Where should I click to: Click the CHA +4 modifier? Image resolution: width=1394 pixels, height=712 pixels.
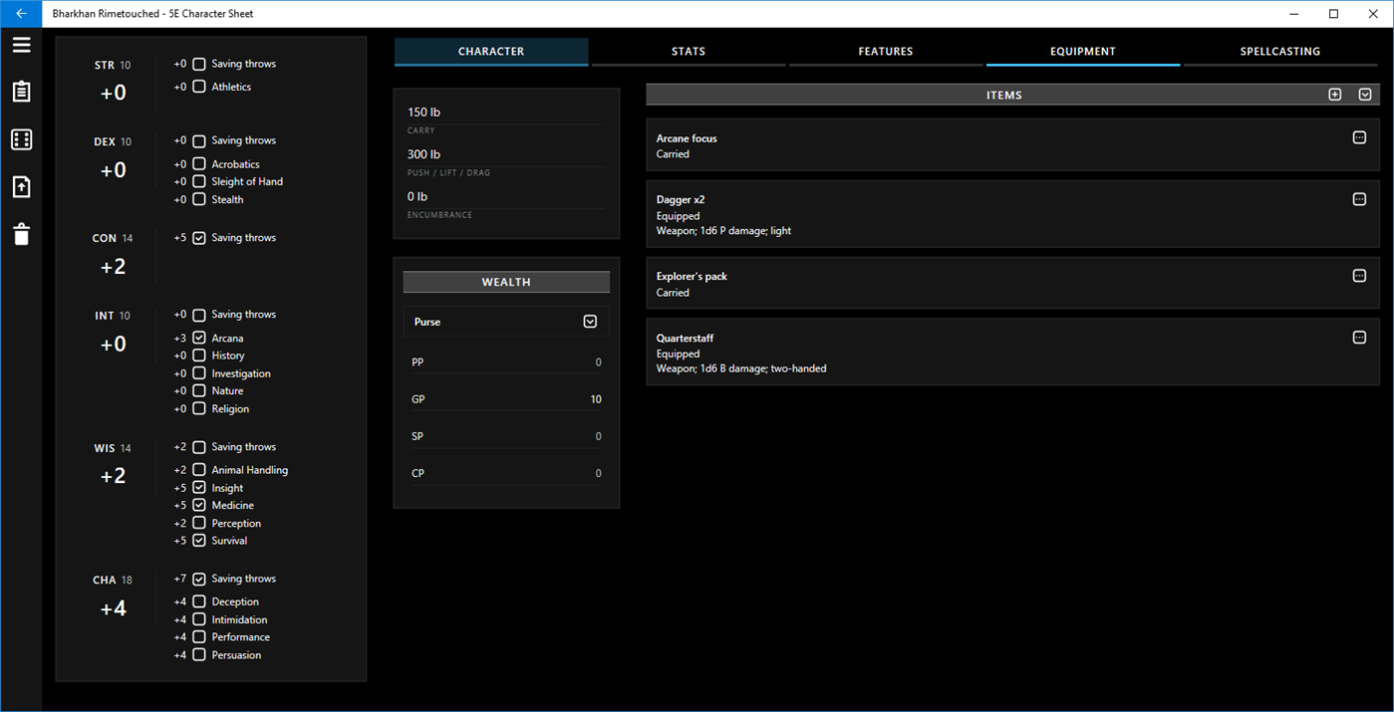click(x=114, y=608)
